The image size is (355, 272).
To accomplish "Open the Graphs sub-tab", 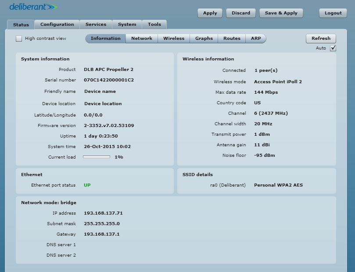I will pyautogui.click(x=204, y=39).
